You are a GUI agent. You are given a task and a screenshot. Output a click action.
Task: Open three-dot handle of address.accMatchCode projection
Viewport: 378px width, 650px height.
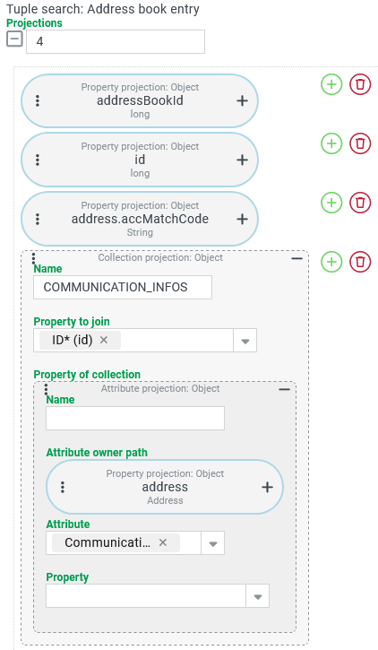click(38, 220)
